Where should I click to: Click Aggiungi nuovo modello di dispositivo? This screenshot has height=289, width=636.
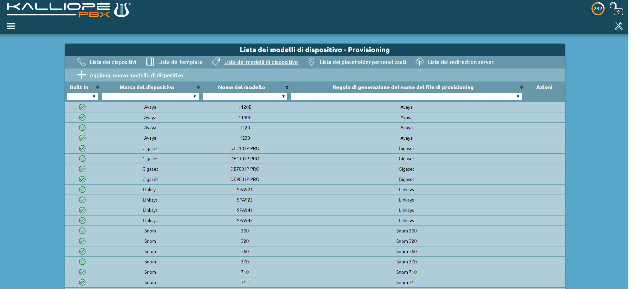[x=136, y=75]
